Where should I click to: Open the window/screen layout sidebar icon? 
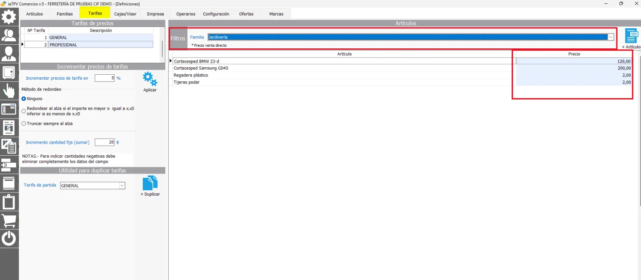(x=9, y=109)
